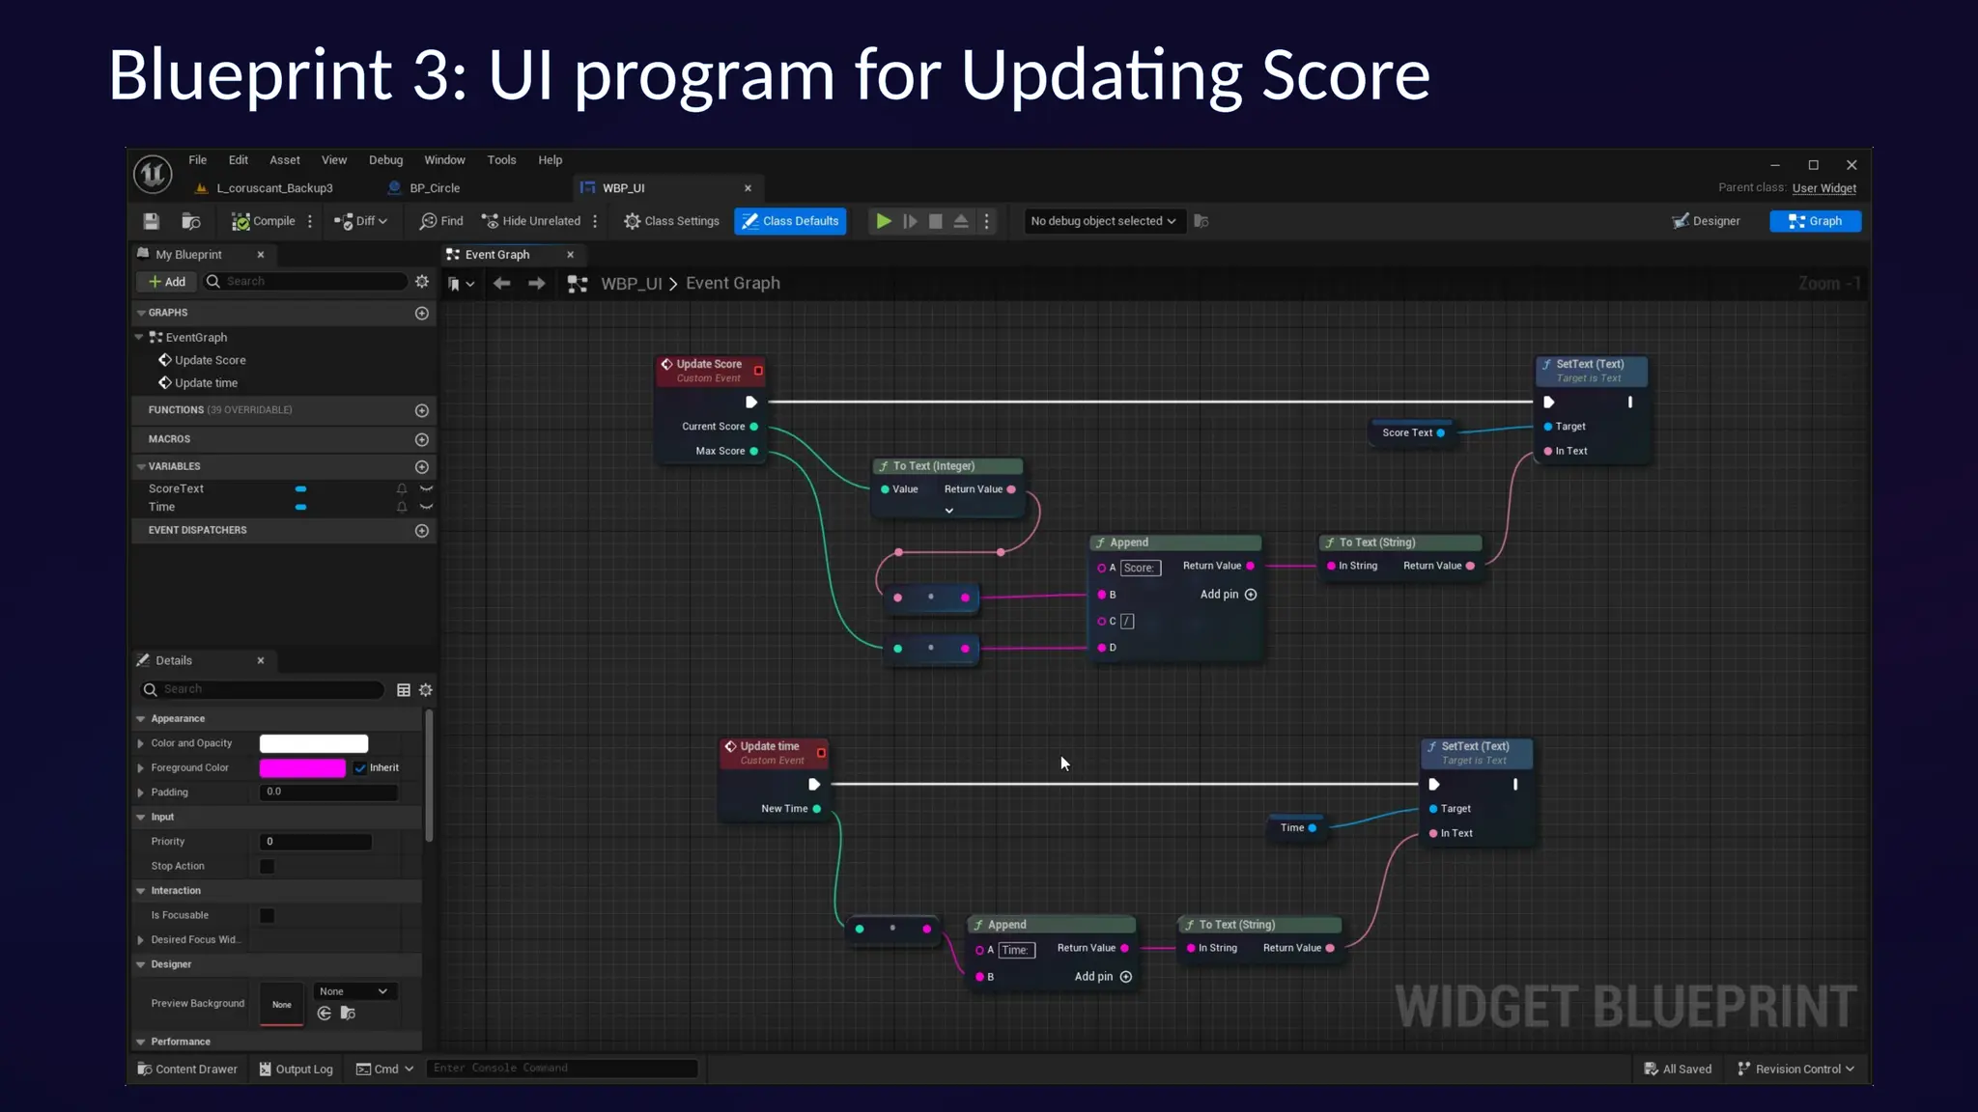The image size is (1978, 1112).
Task: Open the Preview Background None dropdown
Action: [x=353, y=991]
